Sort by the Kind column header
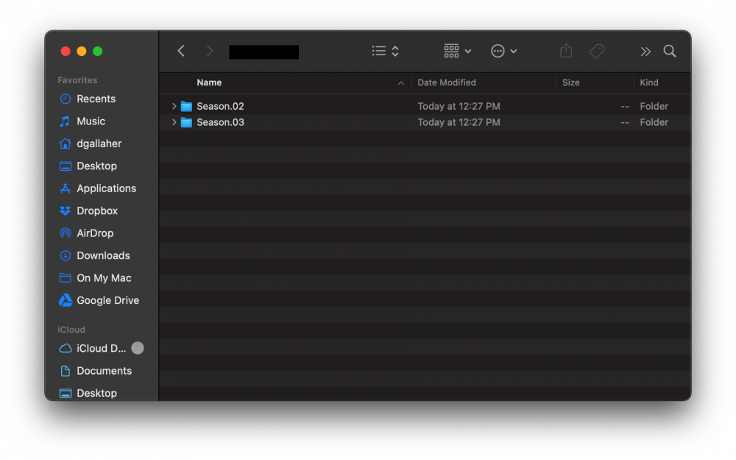 click(648, 82)
